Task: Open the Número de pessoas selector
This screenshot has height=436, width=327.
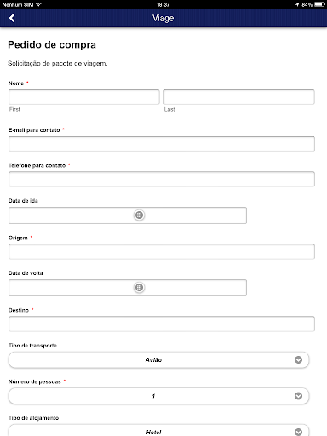Action: [158, 396]
